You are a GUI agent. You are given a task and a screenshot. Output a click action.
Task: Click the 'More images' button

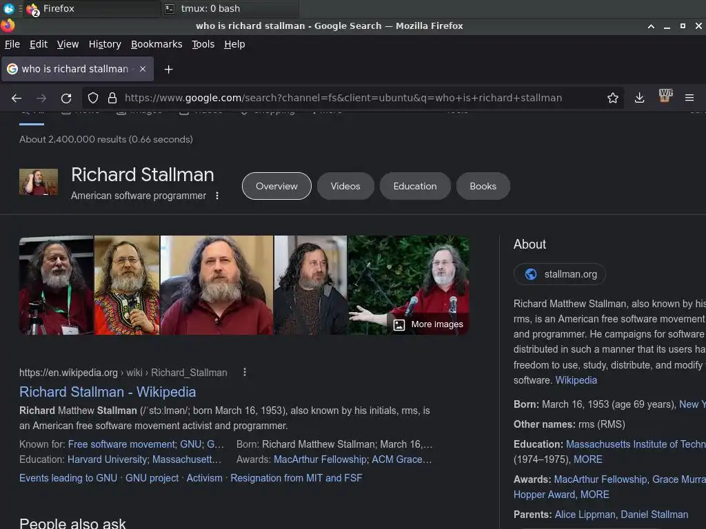pos(428,324)
